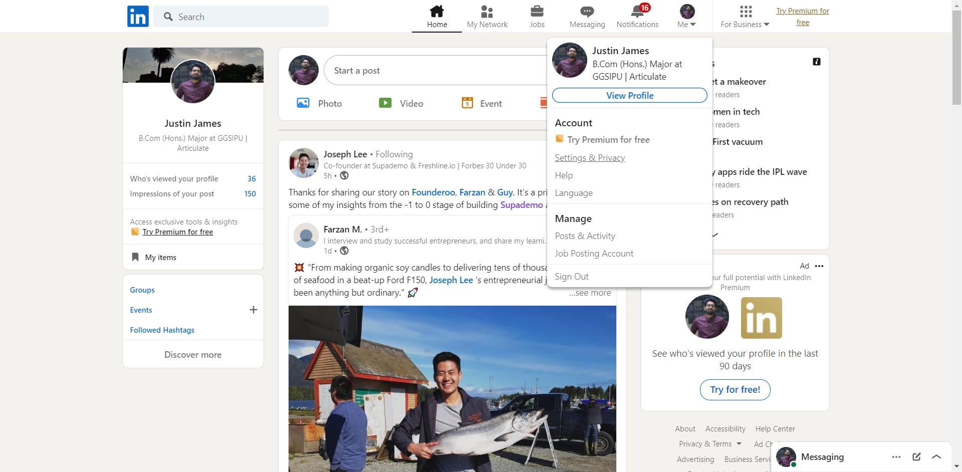
Task: Click inside the Search field
Action: tap(241, 17)
